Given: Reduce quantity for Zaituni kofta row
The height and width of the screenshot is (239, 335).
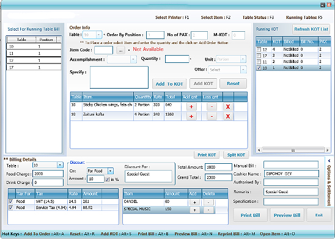Looking at the screenshot, I should [212, 116].
